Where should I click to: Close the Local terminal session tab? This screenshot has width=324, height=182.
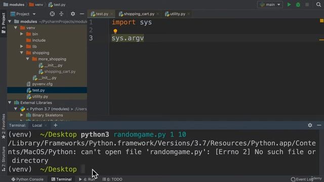coord(46,125)
